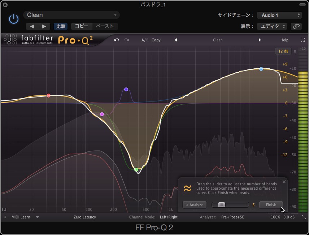Open the FabFilter Clean preset menu
This screenshot has width=309, height=235.
point(218,40)
